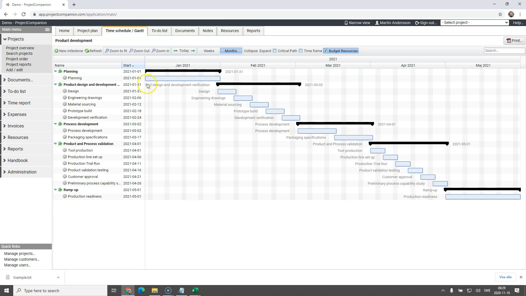Collapse Product and Process validation group
Viewport: 526px width, 296px height.
tap(56, 144)
